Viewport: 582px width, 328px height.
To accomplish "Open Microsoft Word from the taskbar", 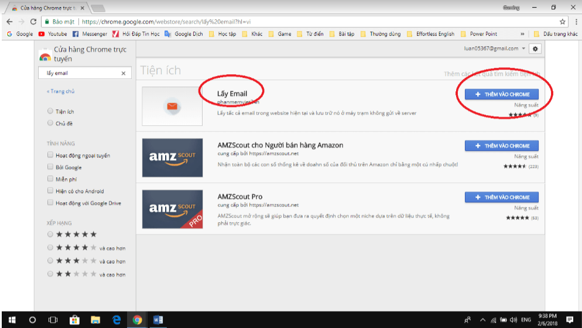I will click(158, 320).
